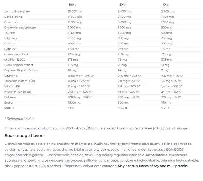Click the Reference intake footnote
203x181 pixels.
[19, 119]
